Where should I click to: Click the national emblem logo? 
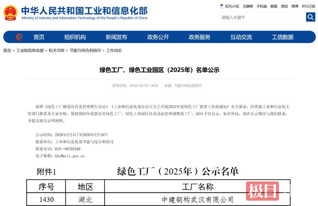[10, 13]
